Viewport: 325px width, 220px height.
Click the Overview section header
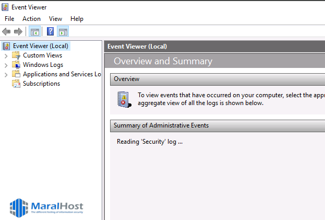tap(126, 79)
